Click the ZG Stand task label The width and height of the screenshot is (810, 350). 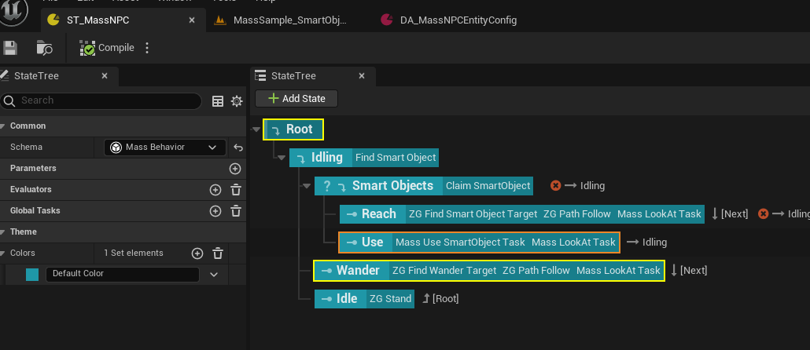391,298
